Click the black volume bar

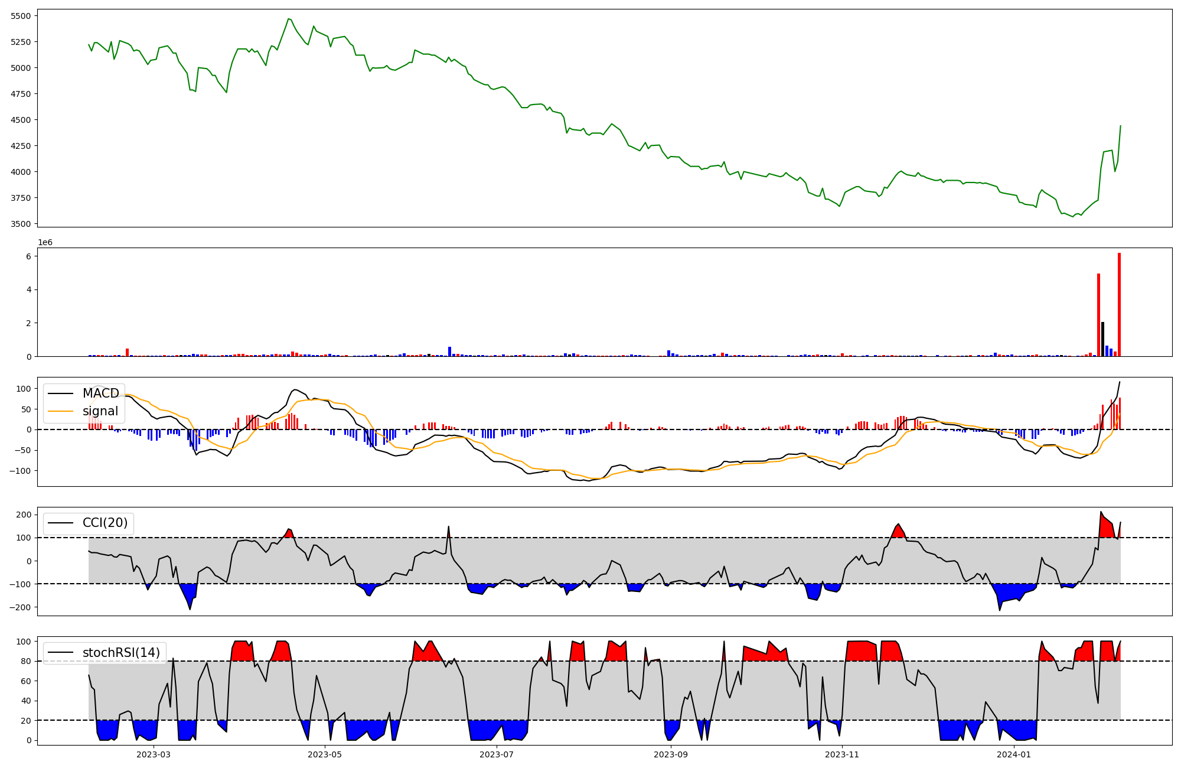1102,339
